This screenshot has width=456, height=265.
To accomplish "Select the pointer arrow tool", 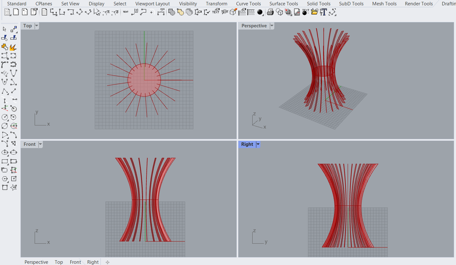I will click(x=4, y=29).
